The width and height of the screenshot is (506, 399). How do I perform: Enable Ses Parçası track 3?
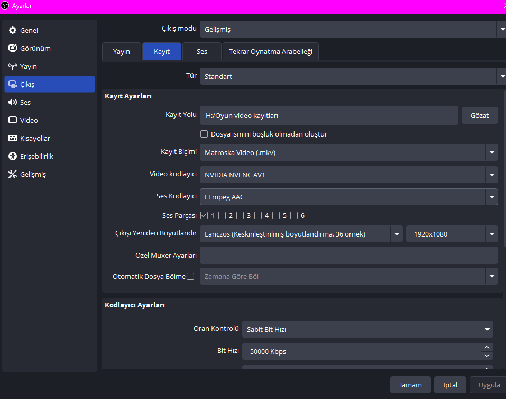pos(240,215)
